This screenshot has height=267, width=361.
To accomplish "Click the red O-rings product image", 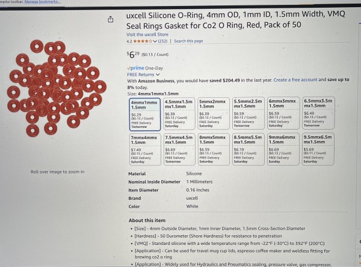I will pyautogui.click(x=57, y=88).
